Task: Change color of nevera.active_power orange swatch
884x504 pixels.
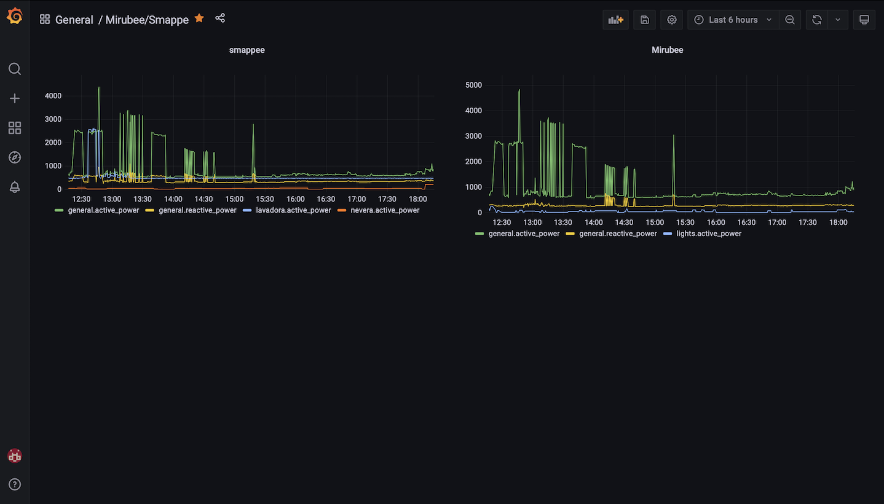Action: click(341, 210)
